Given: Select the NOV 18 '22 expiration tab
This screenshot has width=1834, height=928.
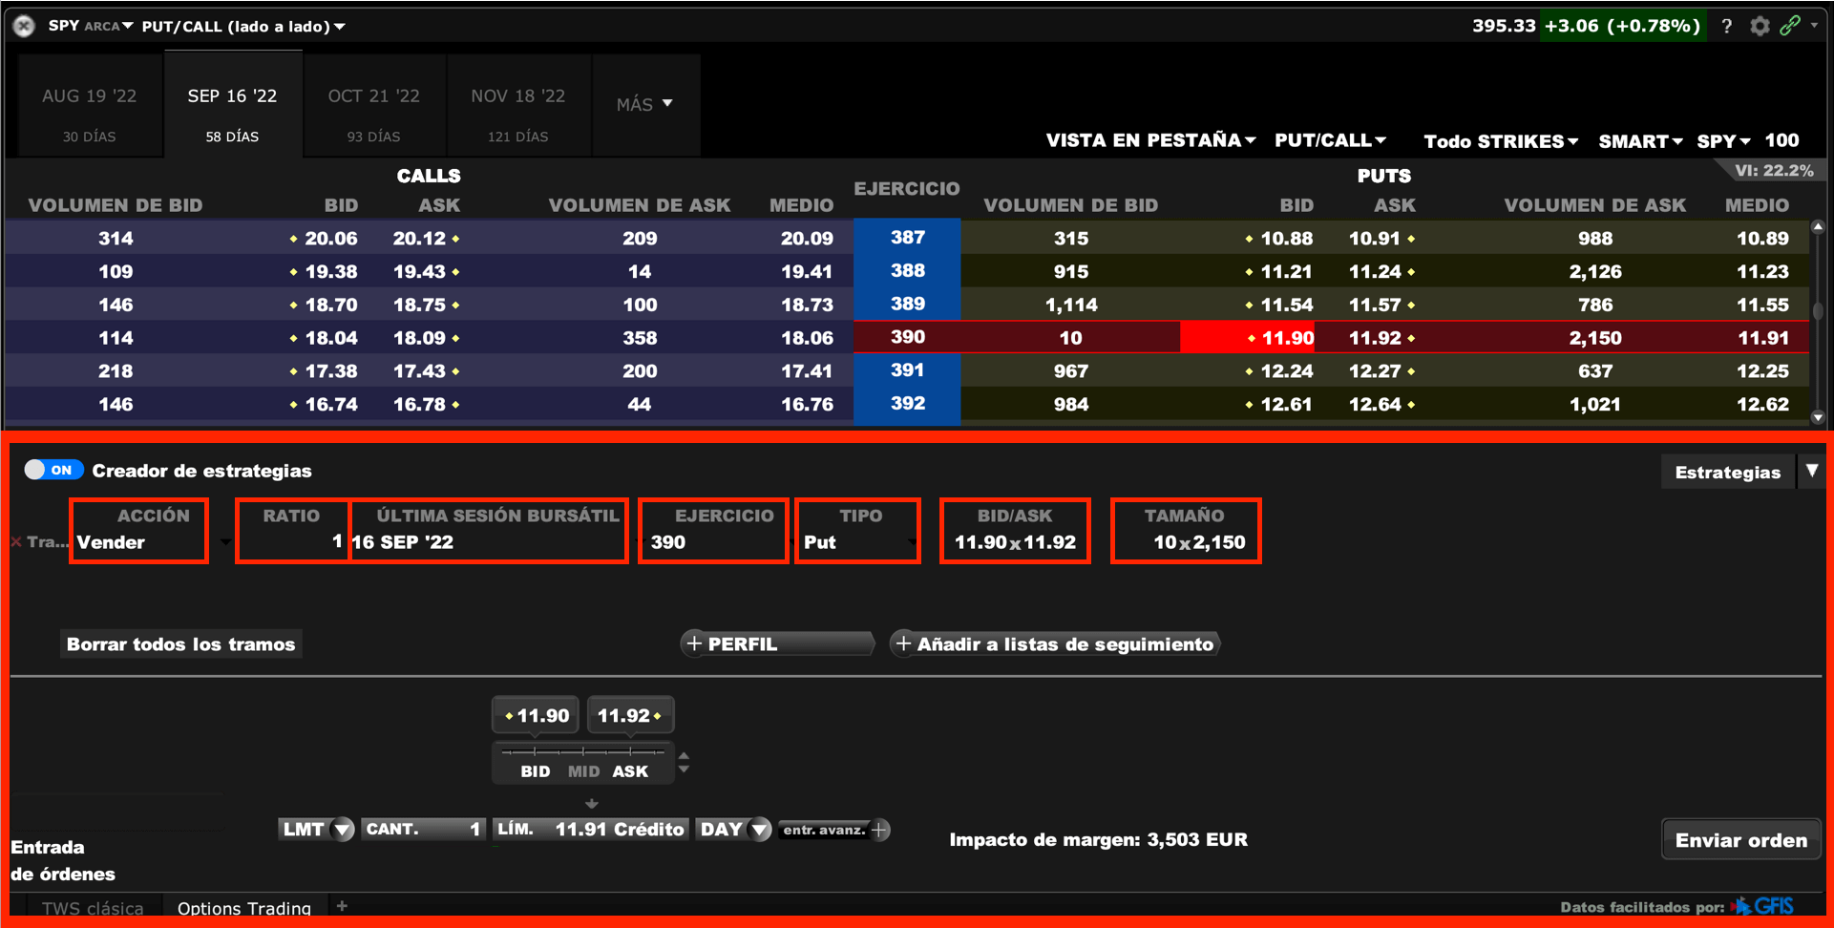Looking at the screenshot, I should click(x=518, y=105).
